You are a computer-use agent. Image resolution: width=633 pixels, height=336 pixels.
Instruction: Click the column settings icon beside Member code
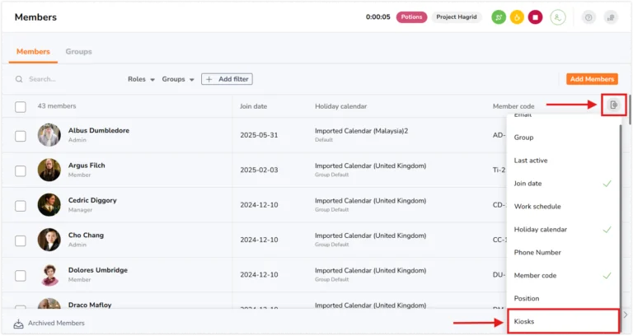coord(613,105)
